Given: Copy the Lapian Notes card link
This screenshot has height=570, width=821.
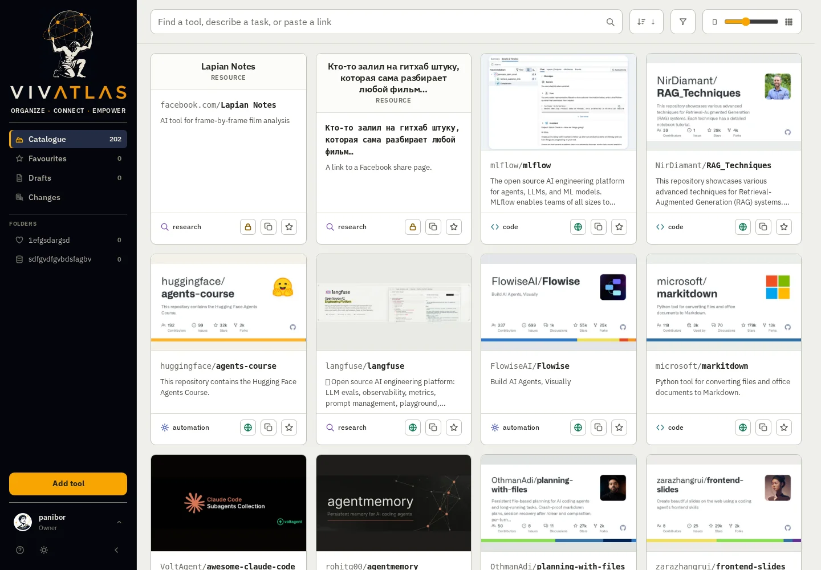Looking at the screenshot, I should (x=269, y=227).
